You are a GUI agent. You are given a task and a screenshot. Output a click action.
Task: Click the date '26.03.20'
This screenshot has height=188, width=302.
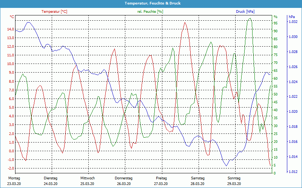tap(124, 184)
